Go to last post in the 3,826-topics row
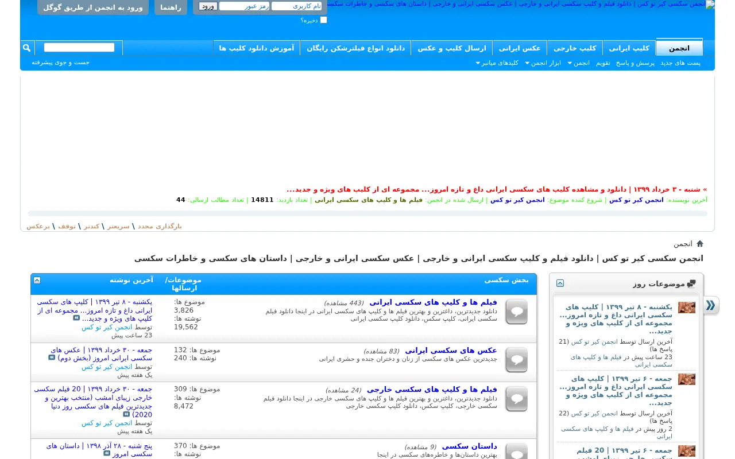The width and height of the screenshot is (735, 459). coord(76,318)
